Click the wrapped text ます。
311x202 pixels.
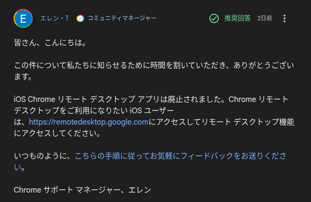tap(23, 76)
